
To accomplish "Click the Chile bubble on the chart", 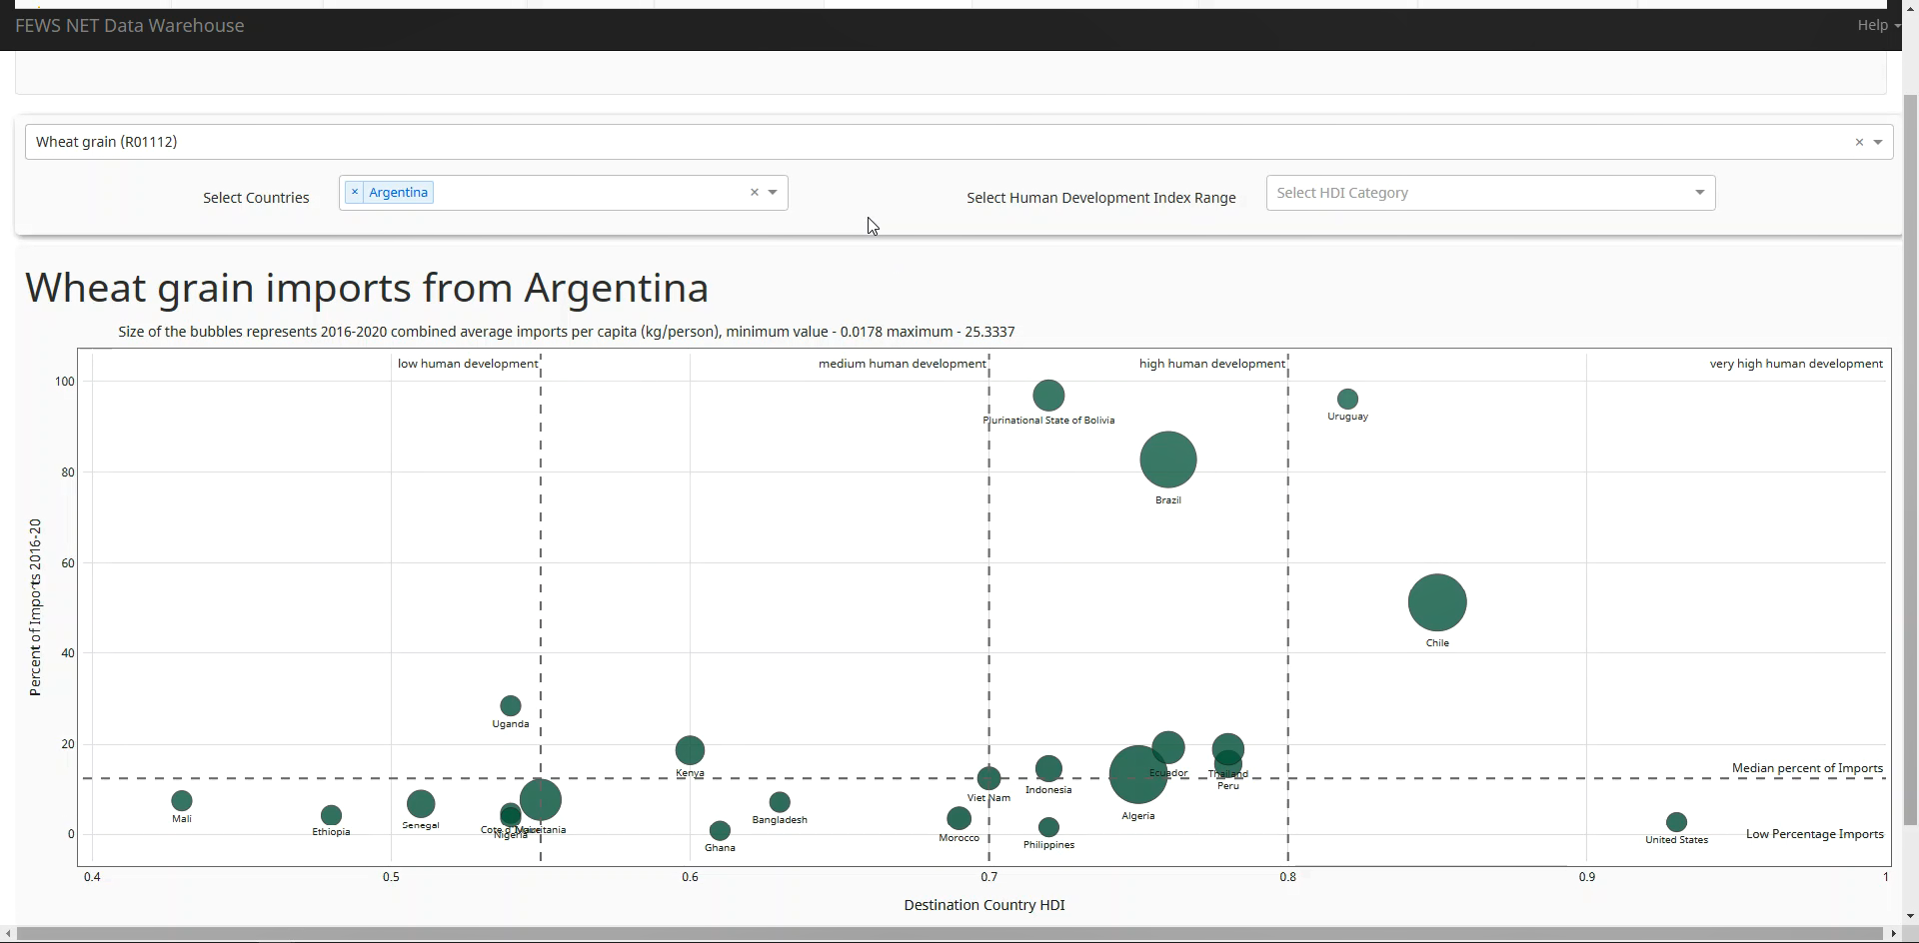I will (x=1436, y=603).
